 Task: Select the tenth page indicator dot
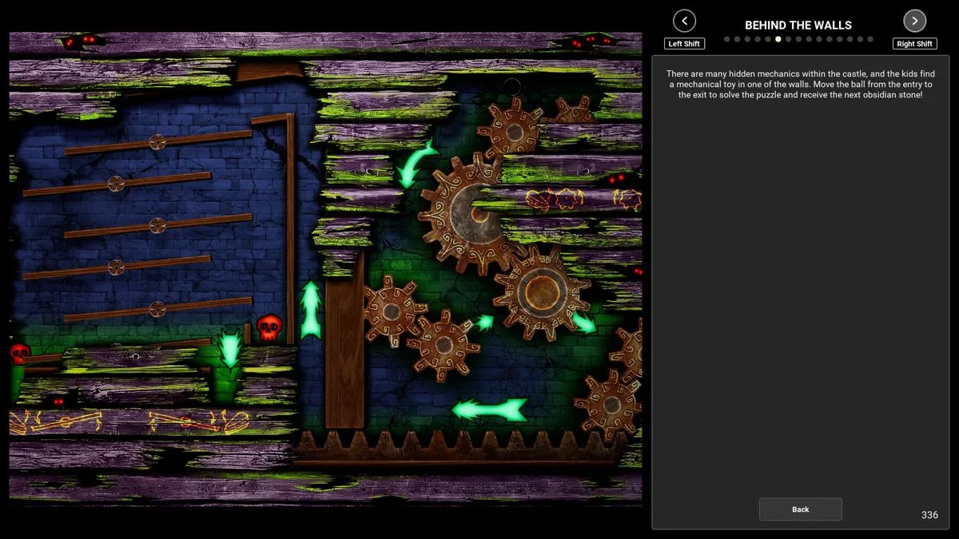click(x=819, y=39)
